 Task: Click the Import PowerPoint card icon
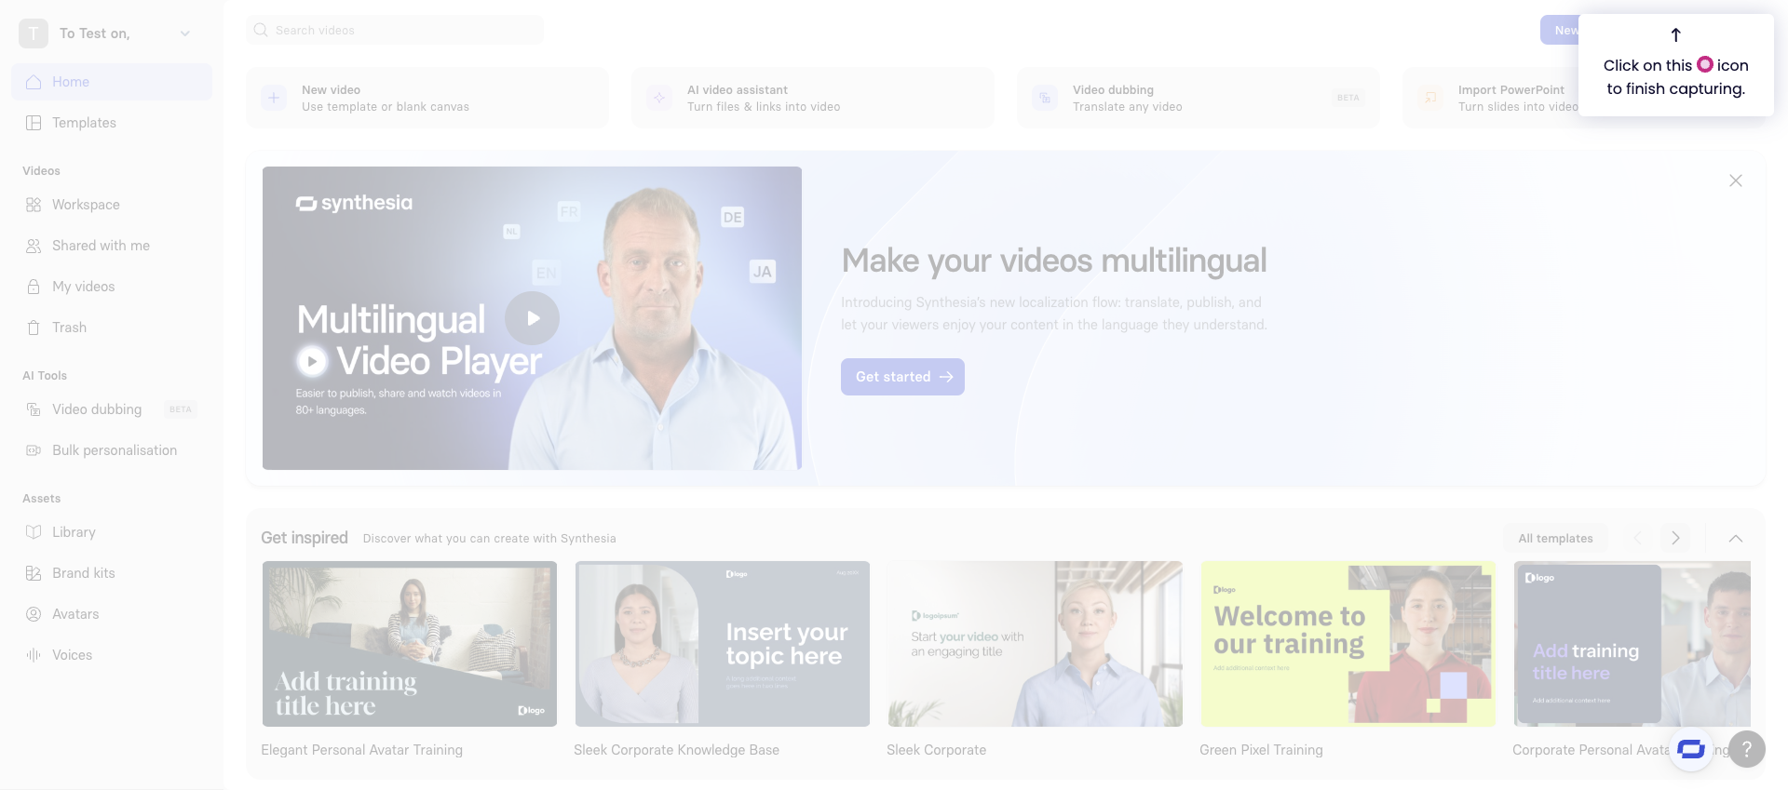tap(1430, 98)
